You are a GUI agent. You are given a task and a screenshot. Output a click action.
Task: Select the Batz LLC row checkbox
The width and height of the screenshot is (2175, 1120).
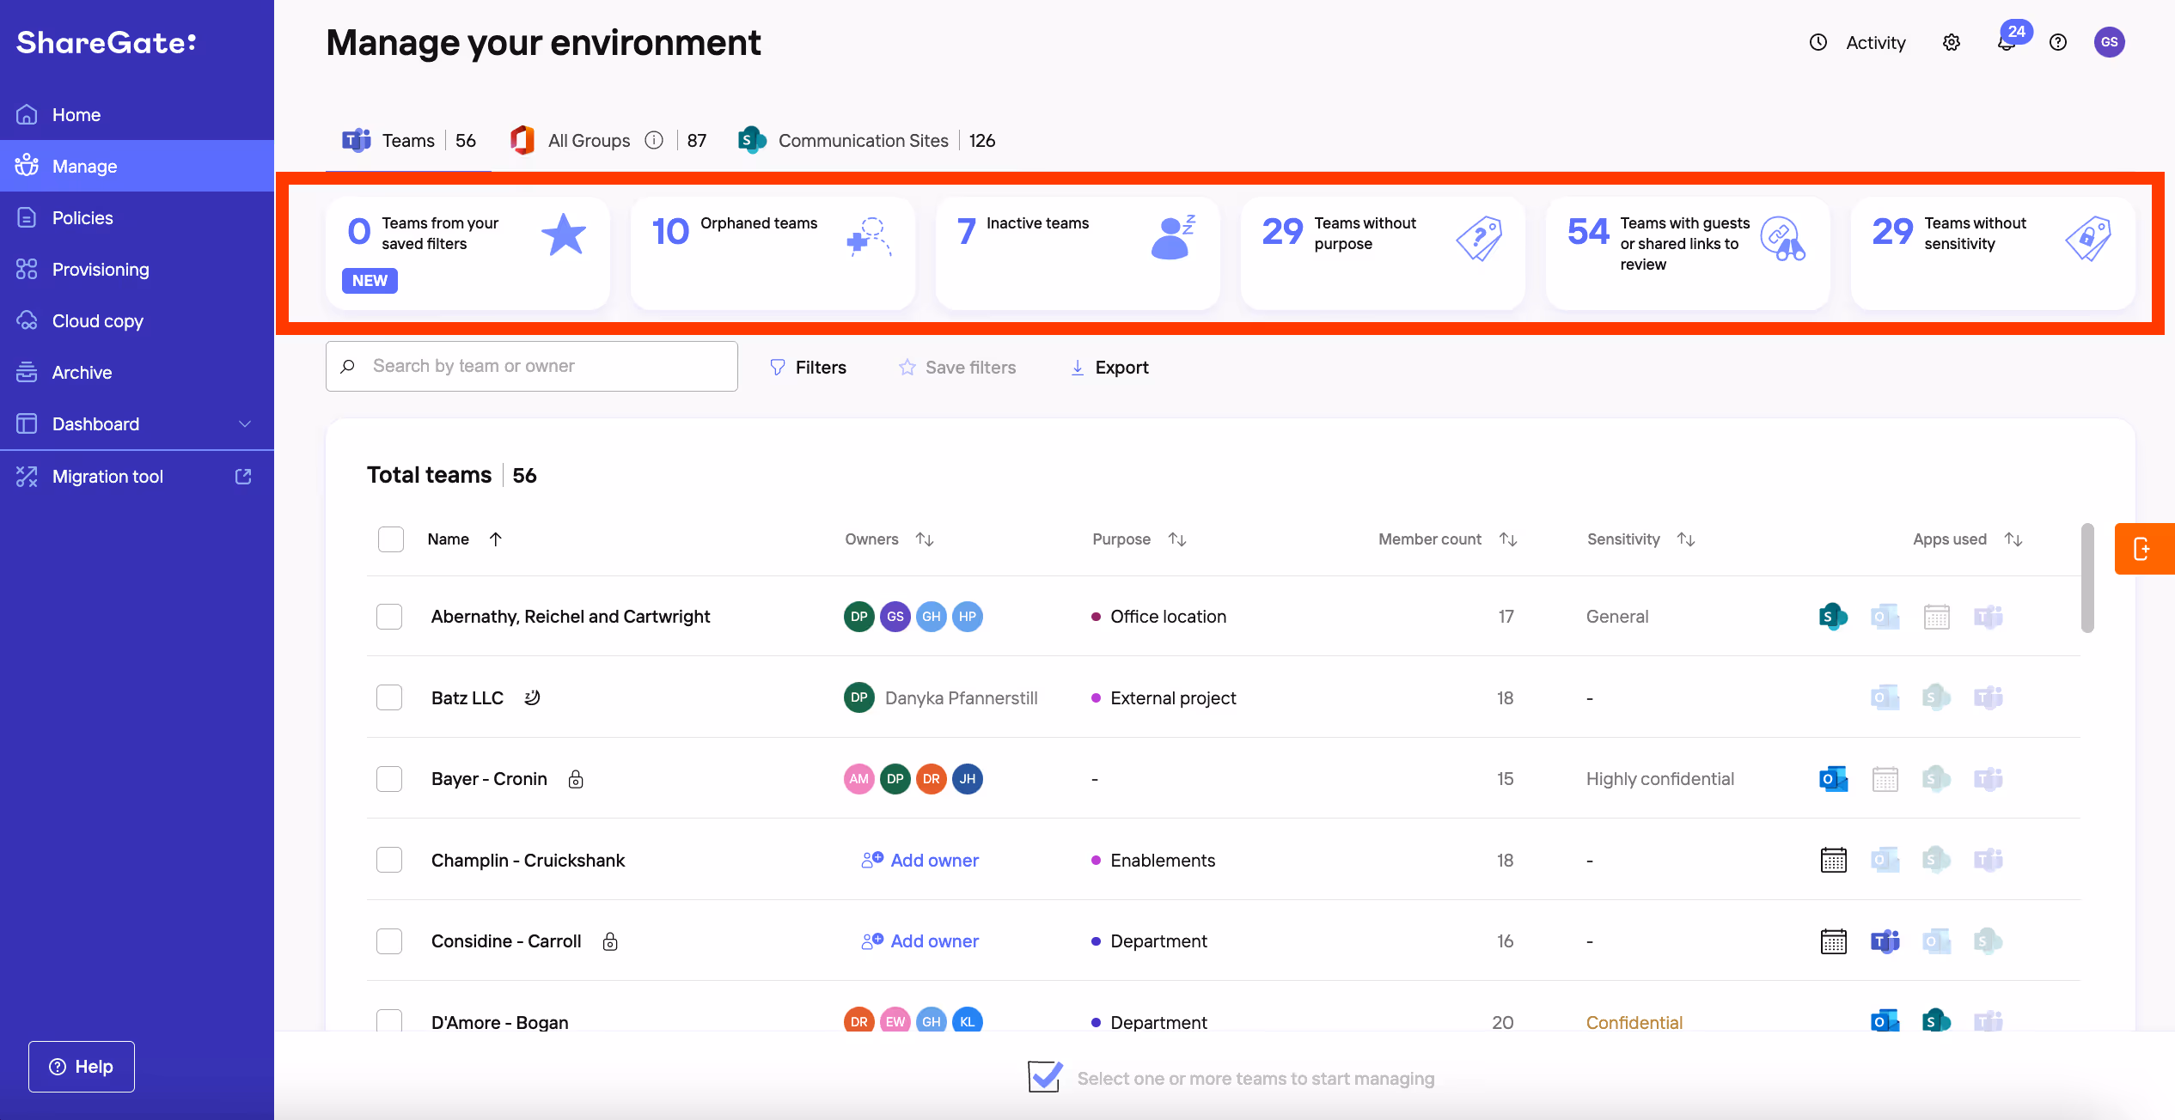(x=389, y=697)
